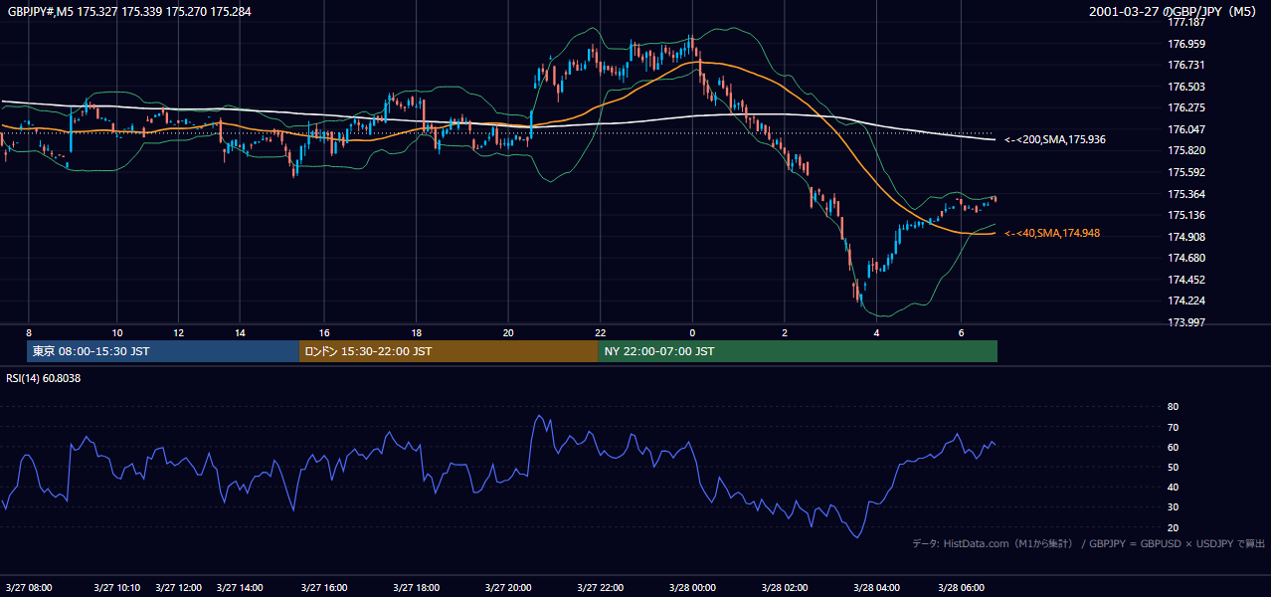This screenshot has height=597, width=1271.
Task: Click the 3/27 20:00 time label
Action: click(507, 587)
